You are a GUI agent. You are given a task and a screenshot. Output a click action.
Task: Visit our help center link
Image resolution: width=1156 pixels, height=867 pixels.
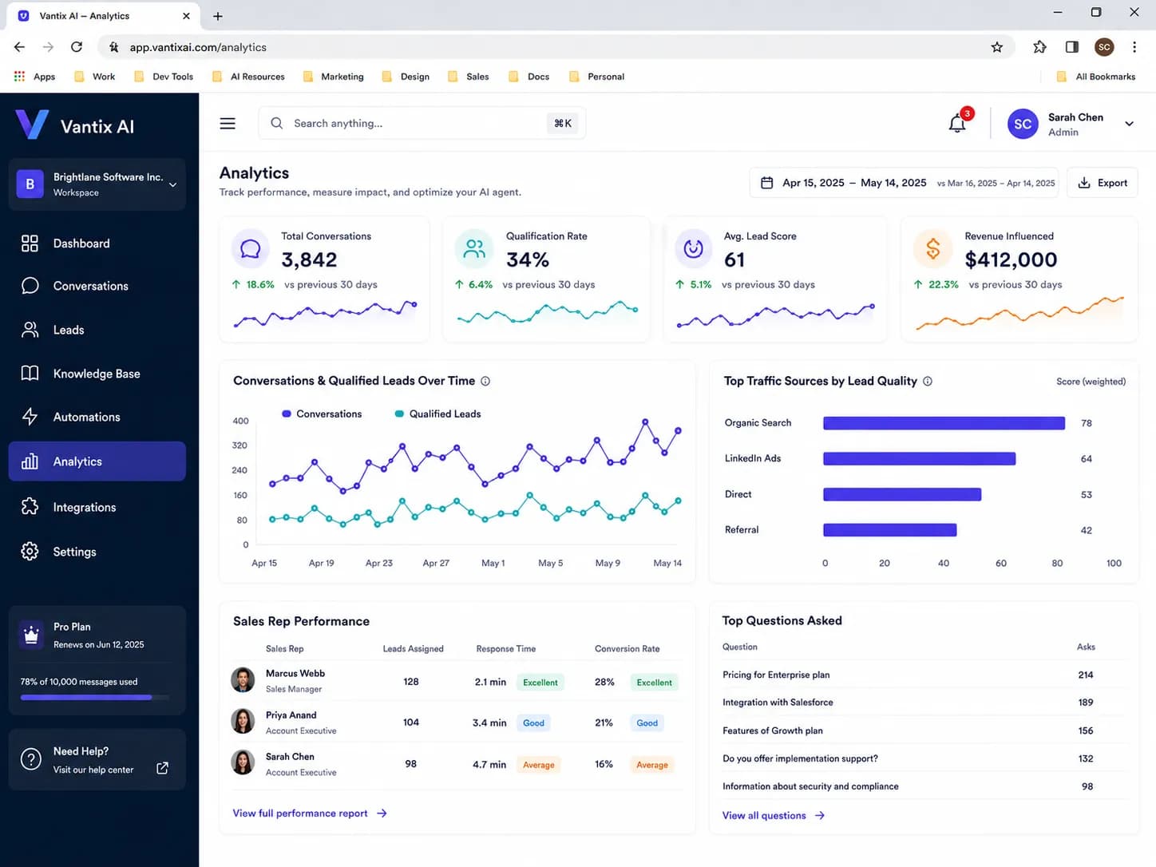point(93,770)
